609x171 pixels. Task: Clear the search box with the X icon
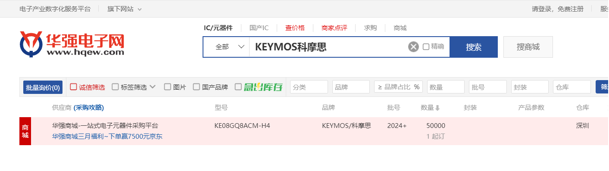413,47
